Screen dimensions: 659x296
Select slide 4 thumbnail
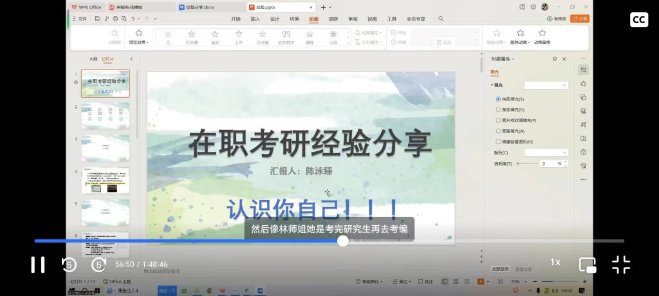(x=105, y=181)
